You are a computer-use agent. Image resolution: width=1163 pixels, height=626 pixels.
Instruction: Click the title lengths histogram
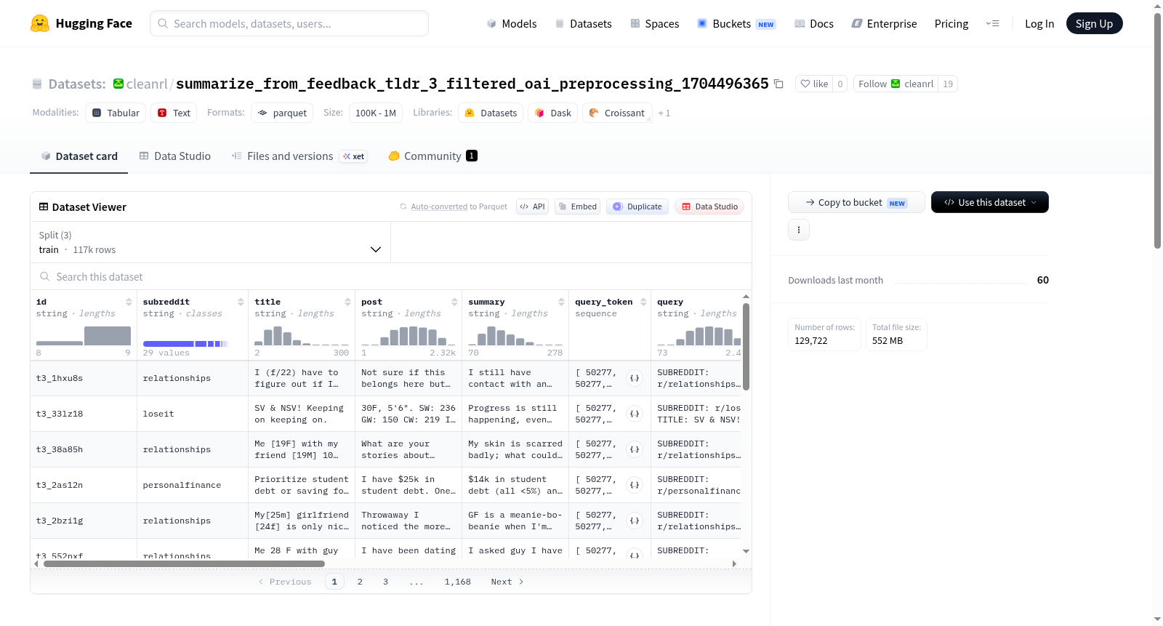(302, 336)
